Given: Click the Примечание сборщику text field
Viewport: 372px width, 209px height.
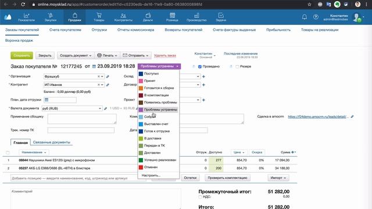Looking at the screenshot, I should (x=82, y=118).
